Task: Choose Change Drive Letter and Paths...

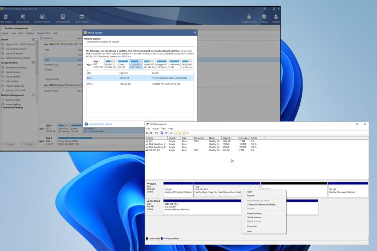Action: [262, 205]
